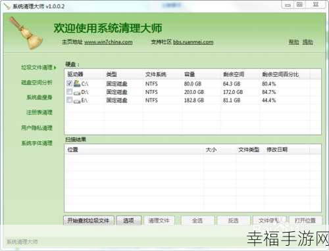Click the 清理文件 button
Screen dimensions: 329x251
pos(159,220)
